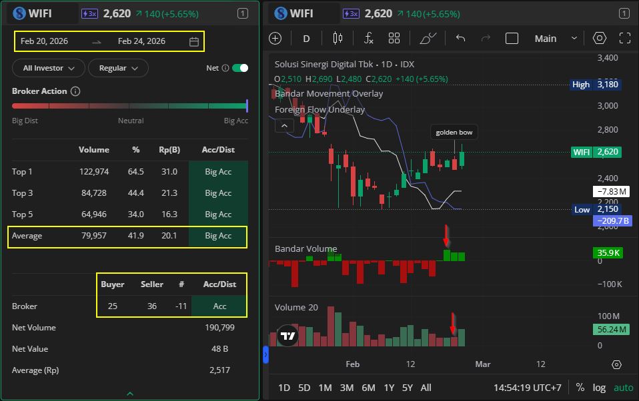The image size is (639, 401).
Task: Collapse the indicator legend chevron
Action: pyautogui.click(x=284, y=126)
